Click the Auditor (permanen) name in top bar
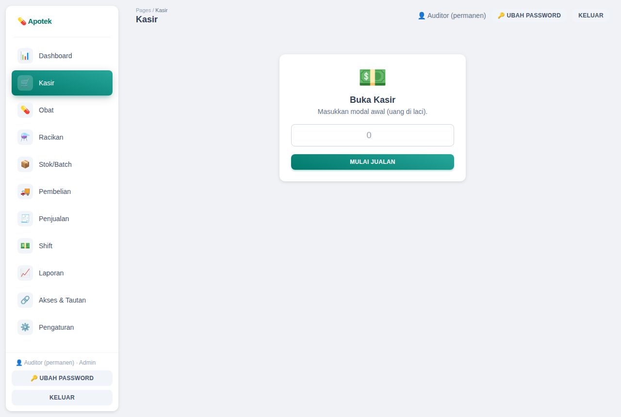621x417 pixels. point(457,16)
